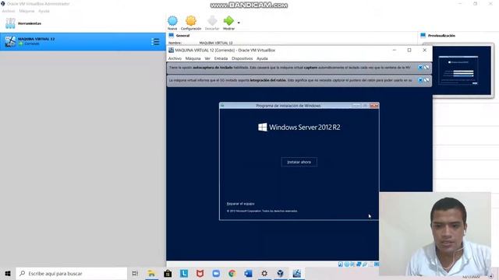Click the Descartar toolbar icon

click(x=212, y=21)
